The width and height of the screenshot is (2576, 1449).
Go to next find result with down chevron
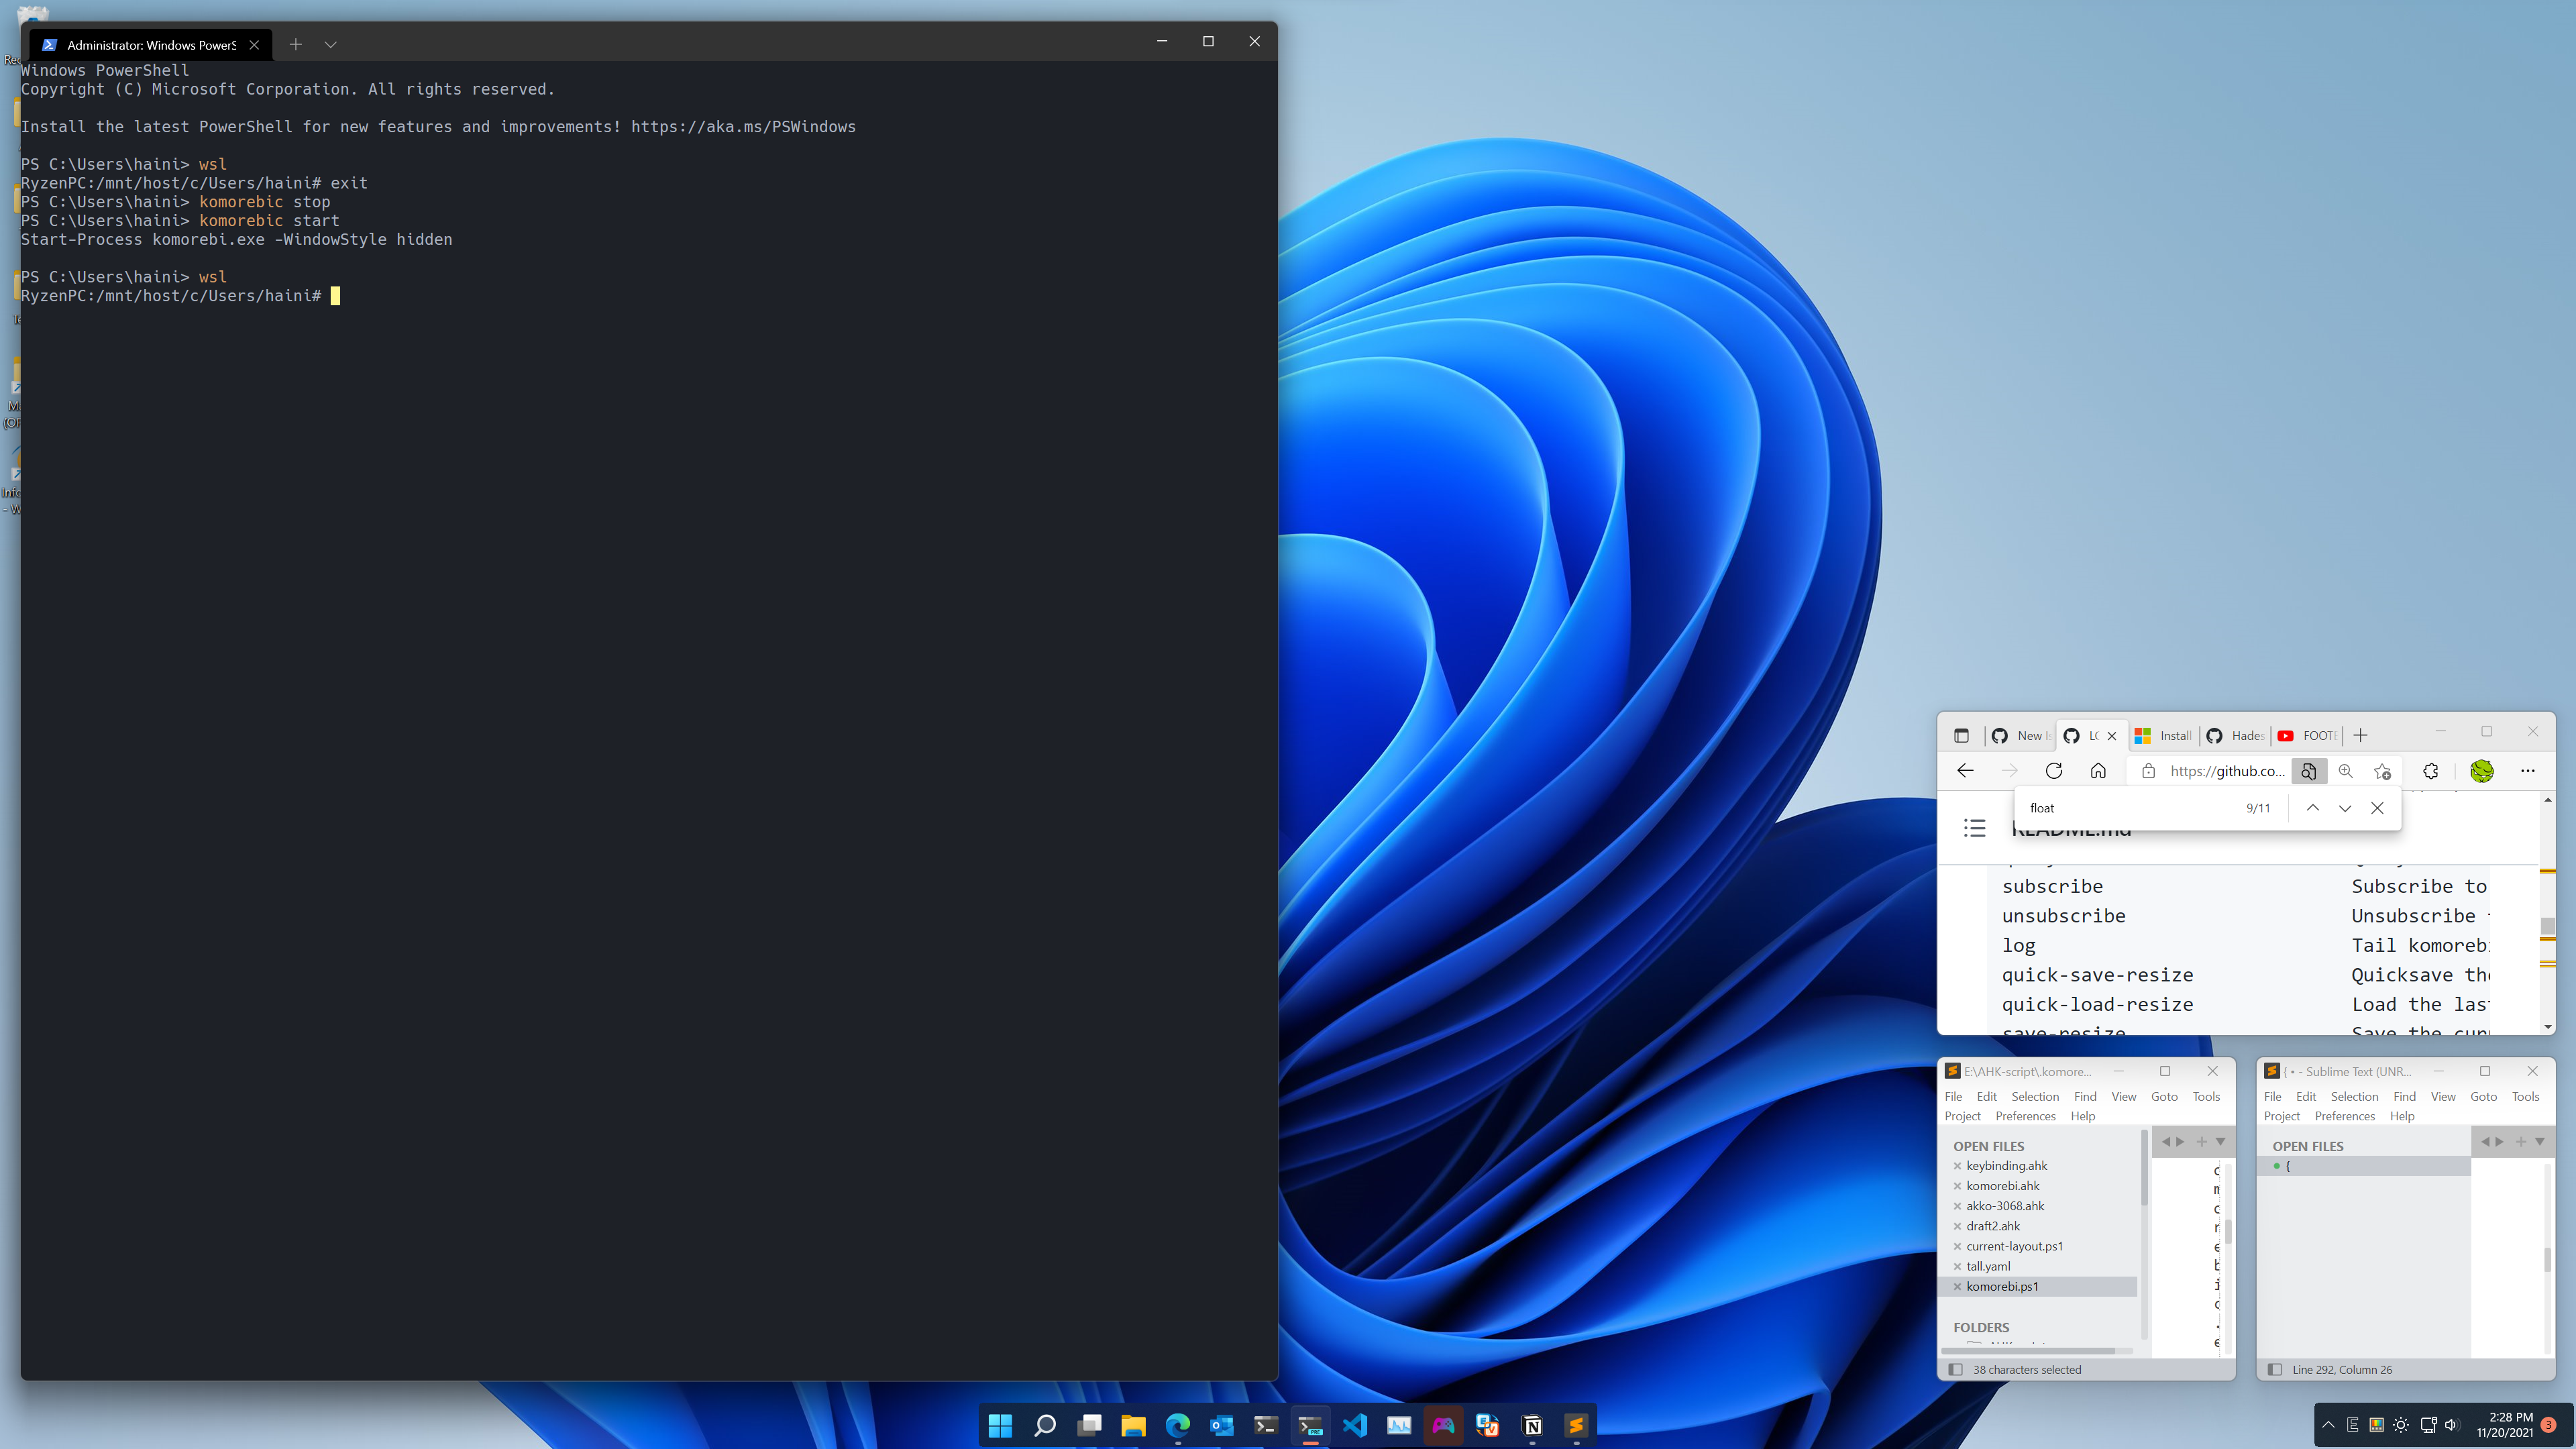(2345, 808)
